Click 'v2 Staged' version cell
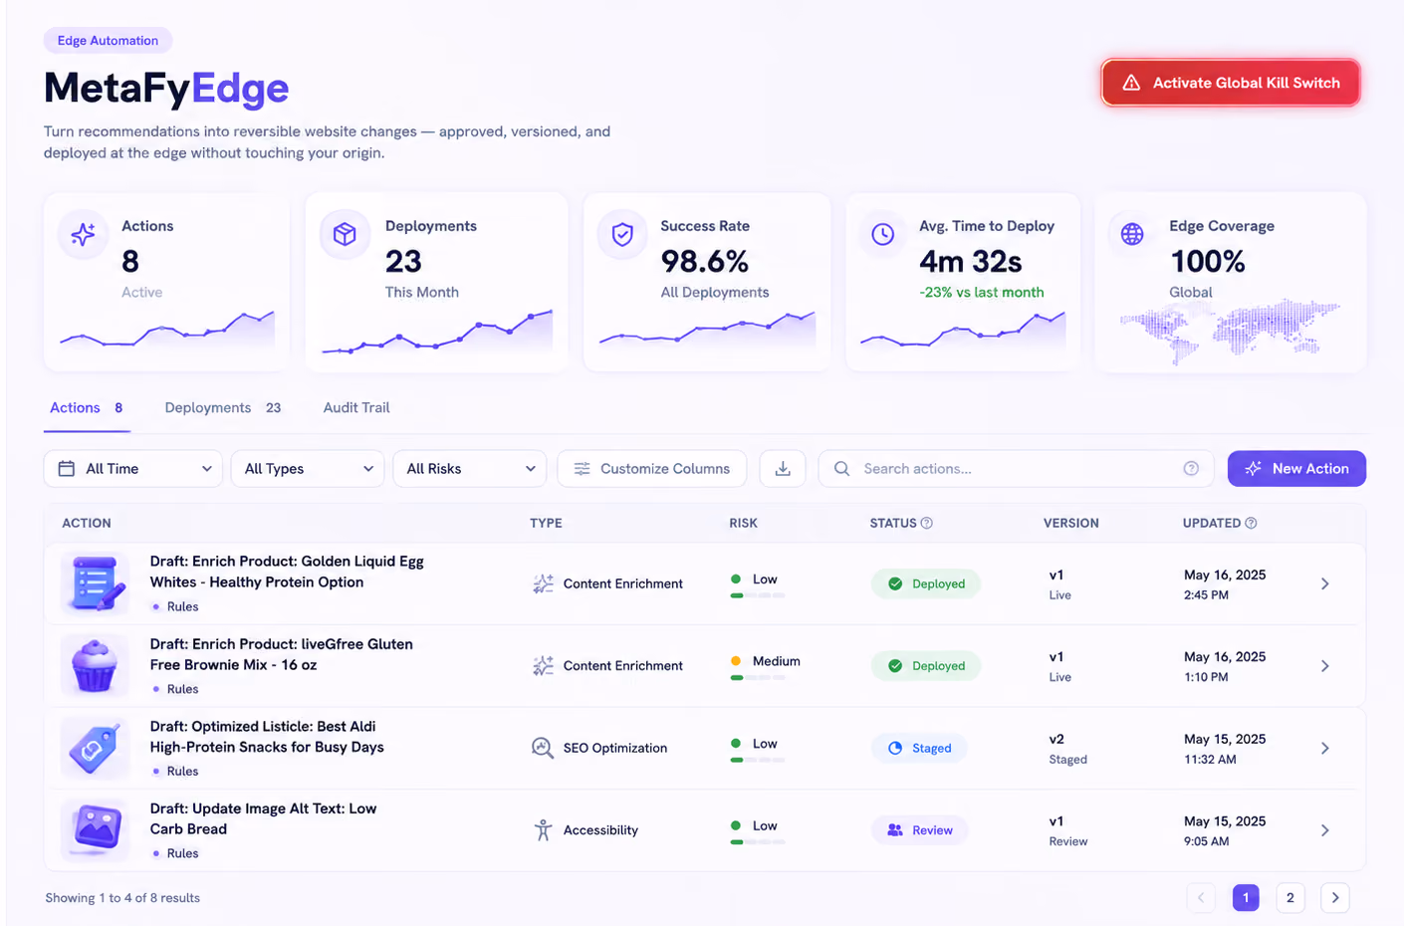Image resolution: width=1404 pixels, height=926 pixels. tap(1068, 749)
